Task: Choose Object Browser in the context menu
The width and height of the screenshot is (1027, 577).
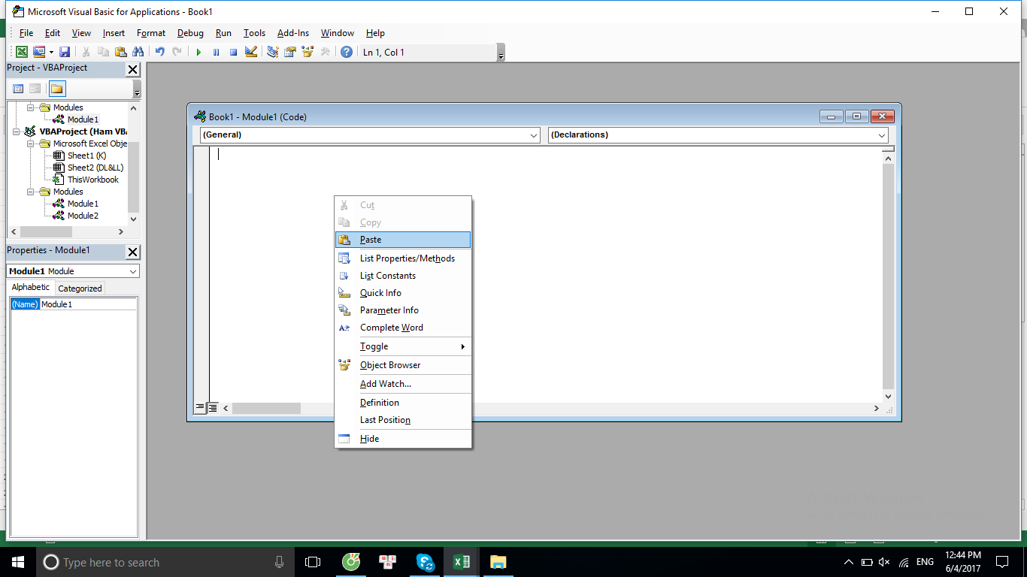Action: click(403, 365)
